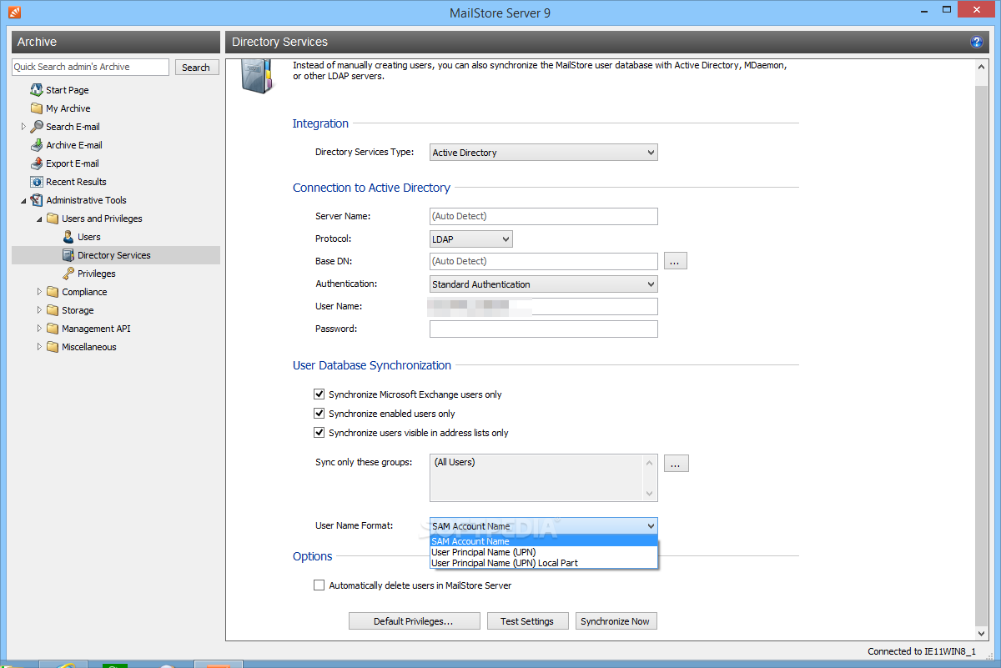Click the Users and Privileges folder icon
Viewport: 1001px width, 668px height.
click(x=53, y=218)
